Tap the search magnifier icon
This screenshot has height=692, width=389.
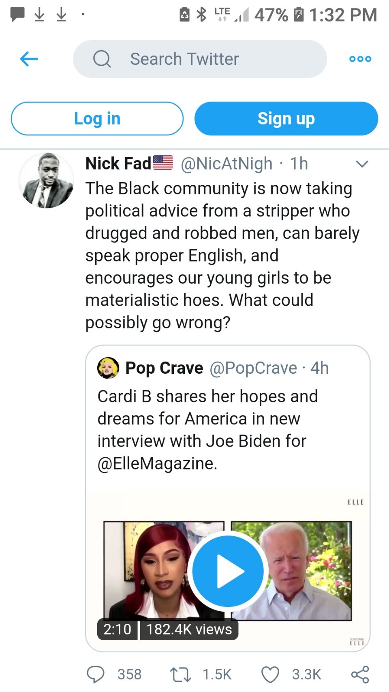pyautogui.click(x=102, y=59)
